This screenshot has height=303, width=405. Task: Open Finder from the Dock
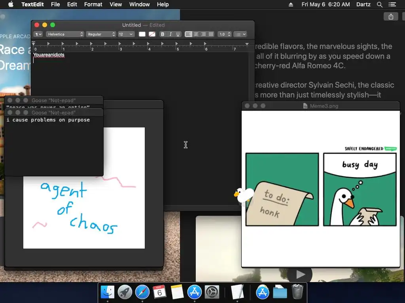pyautogui.click(x=108, y=292)
